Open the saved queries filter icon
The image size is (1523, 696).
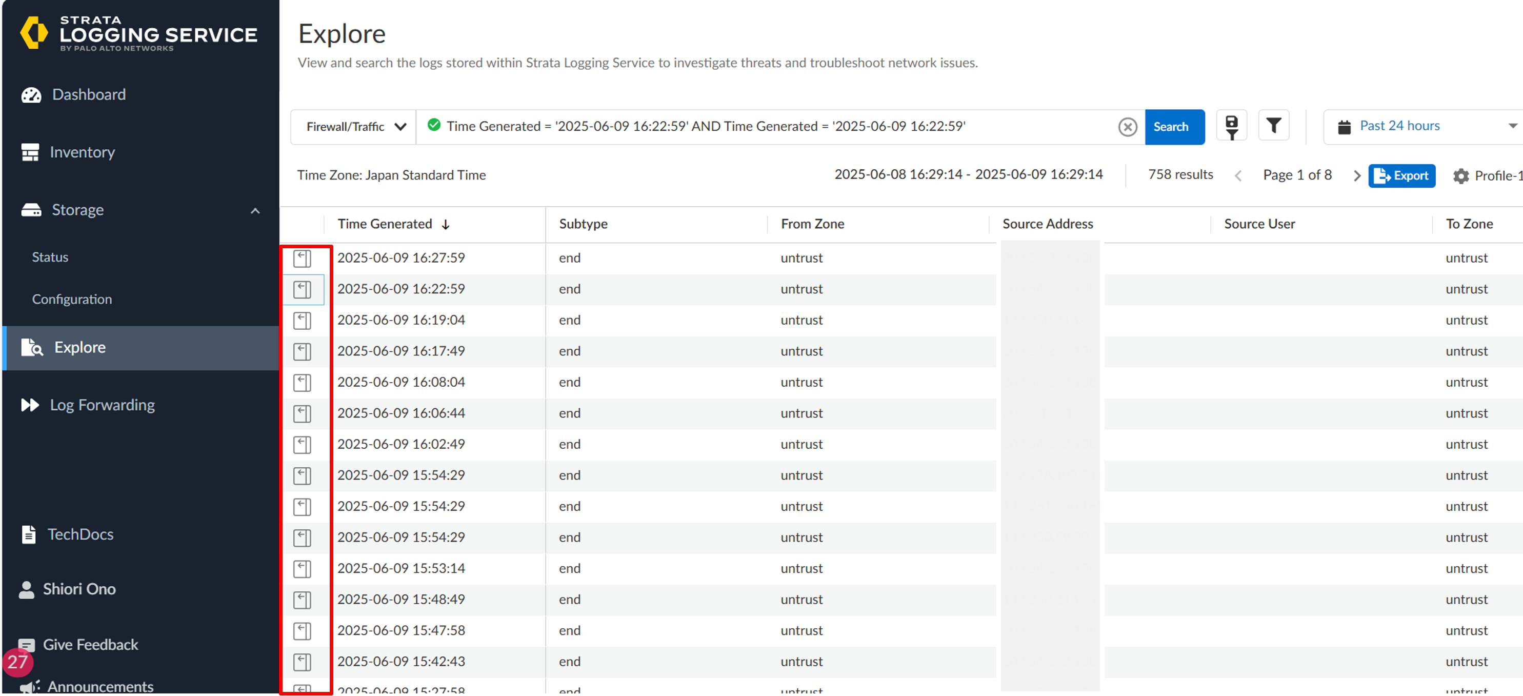(x=1231, y=126)
